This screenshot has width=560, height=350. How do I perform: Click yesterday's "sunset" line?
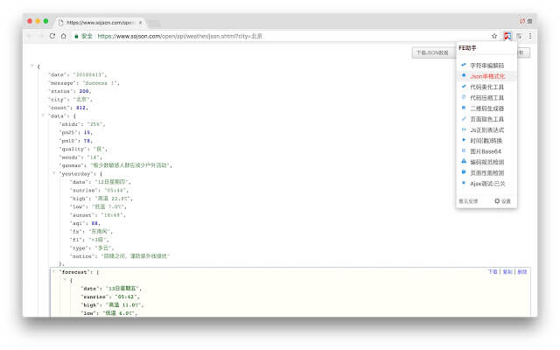pos(98,215)
